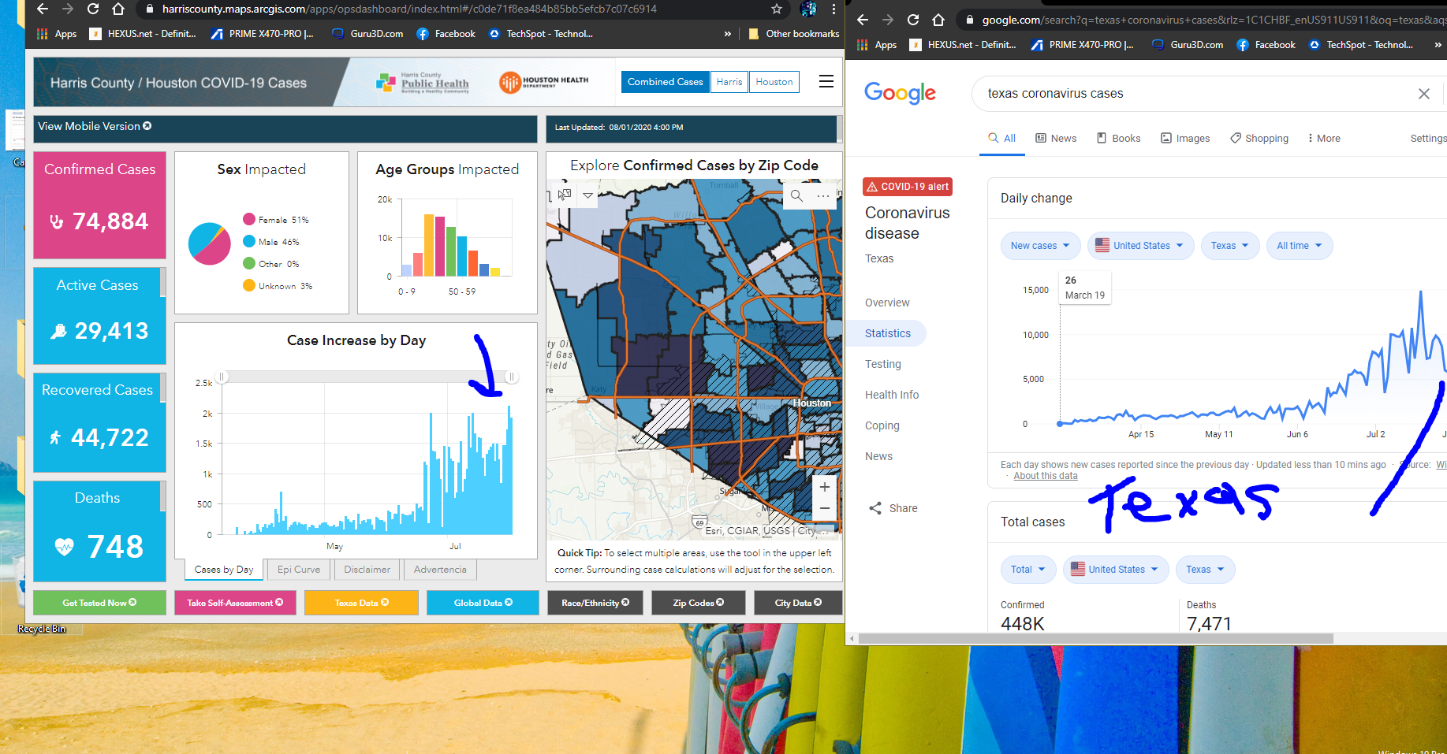The image size is (1447, 754).
Task: Reload the Google search page
Action: click(x=913, y=20)
